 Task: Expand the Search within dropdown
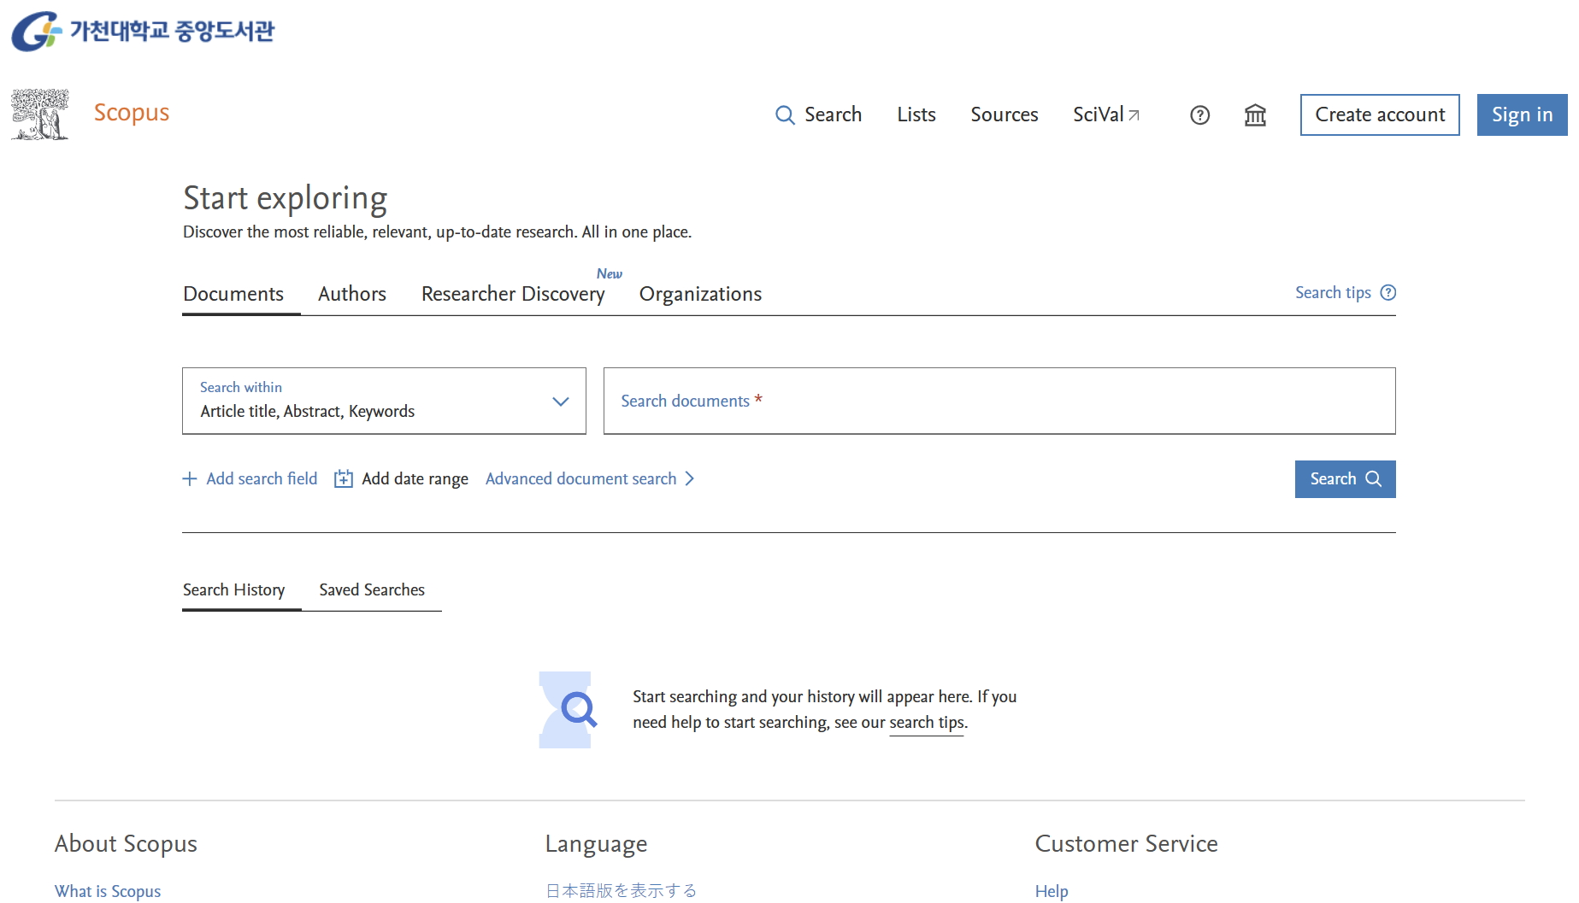tap(384, 401)
